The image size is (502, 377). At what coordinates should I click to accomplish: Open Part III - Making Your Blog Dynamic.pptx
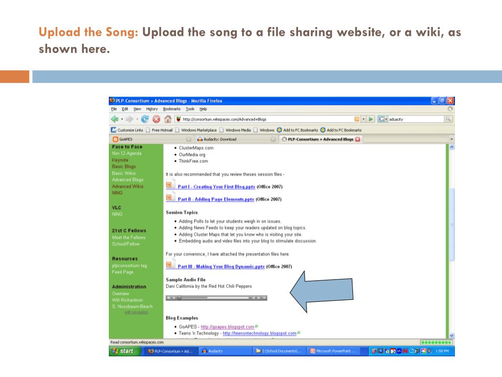pos(221,267)
